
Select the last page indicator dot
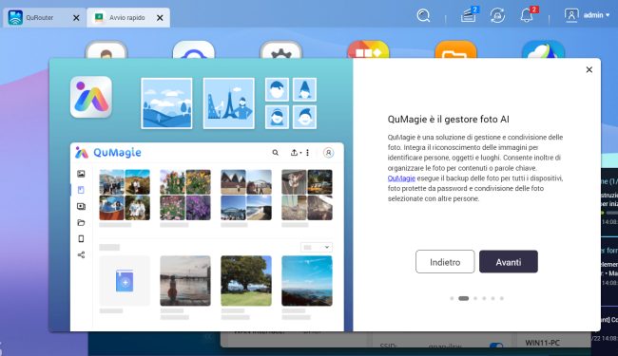click(502, 299)
